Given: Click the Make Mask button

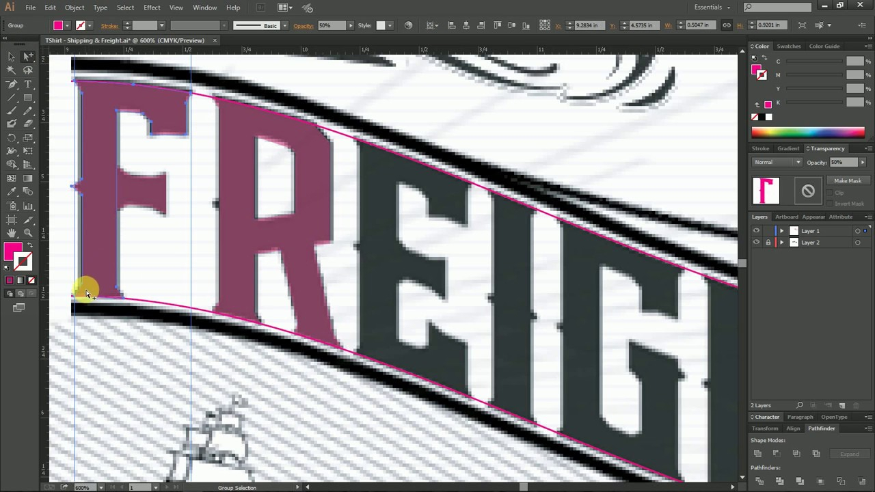Looking at the screenshot, I should 848,180.
